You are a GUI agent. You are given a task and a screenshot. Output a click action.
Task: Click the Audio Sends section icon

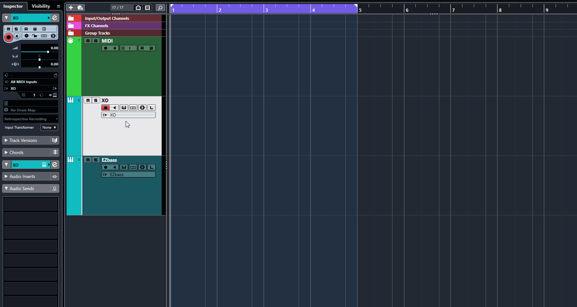click(55, 189)
